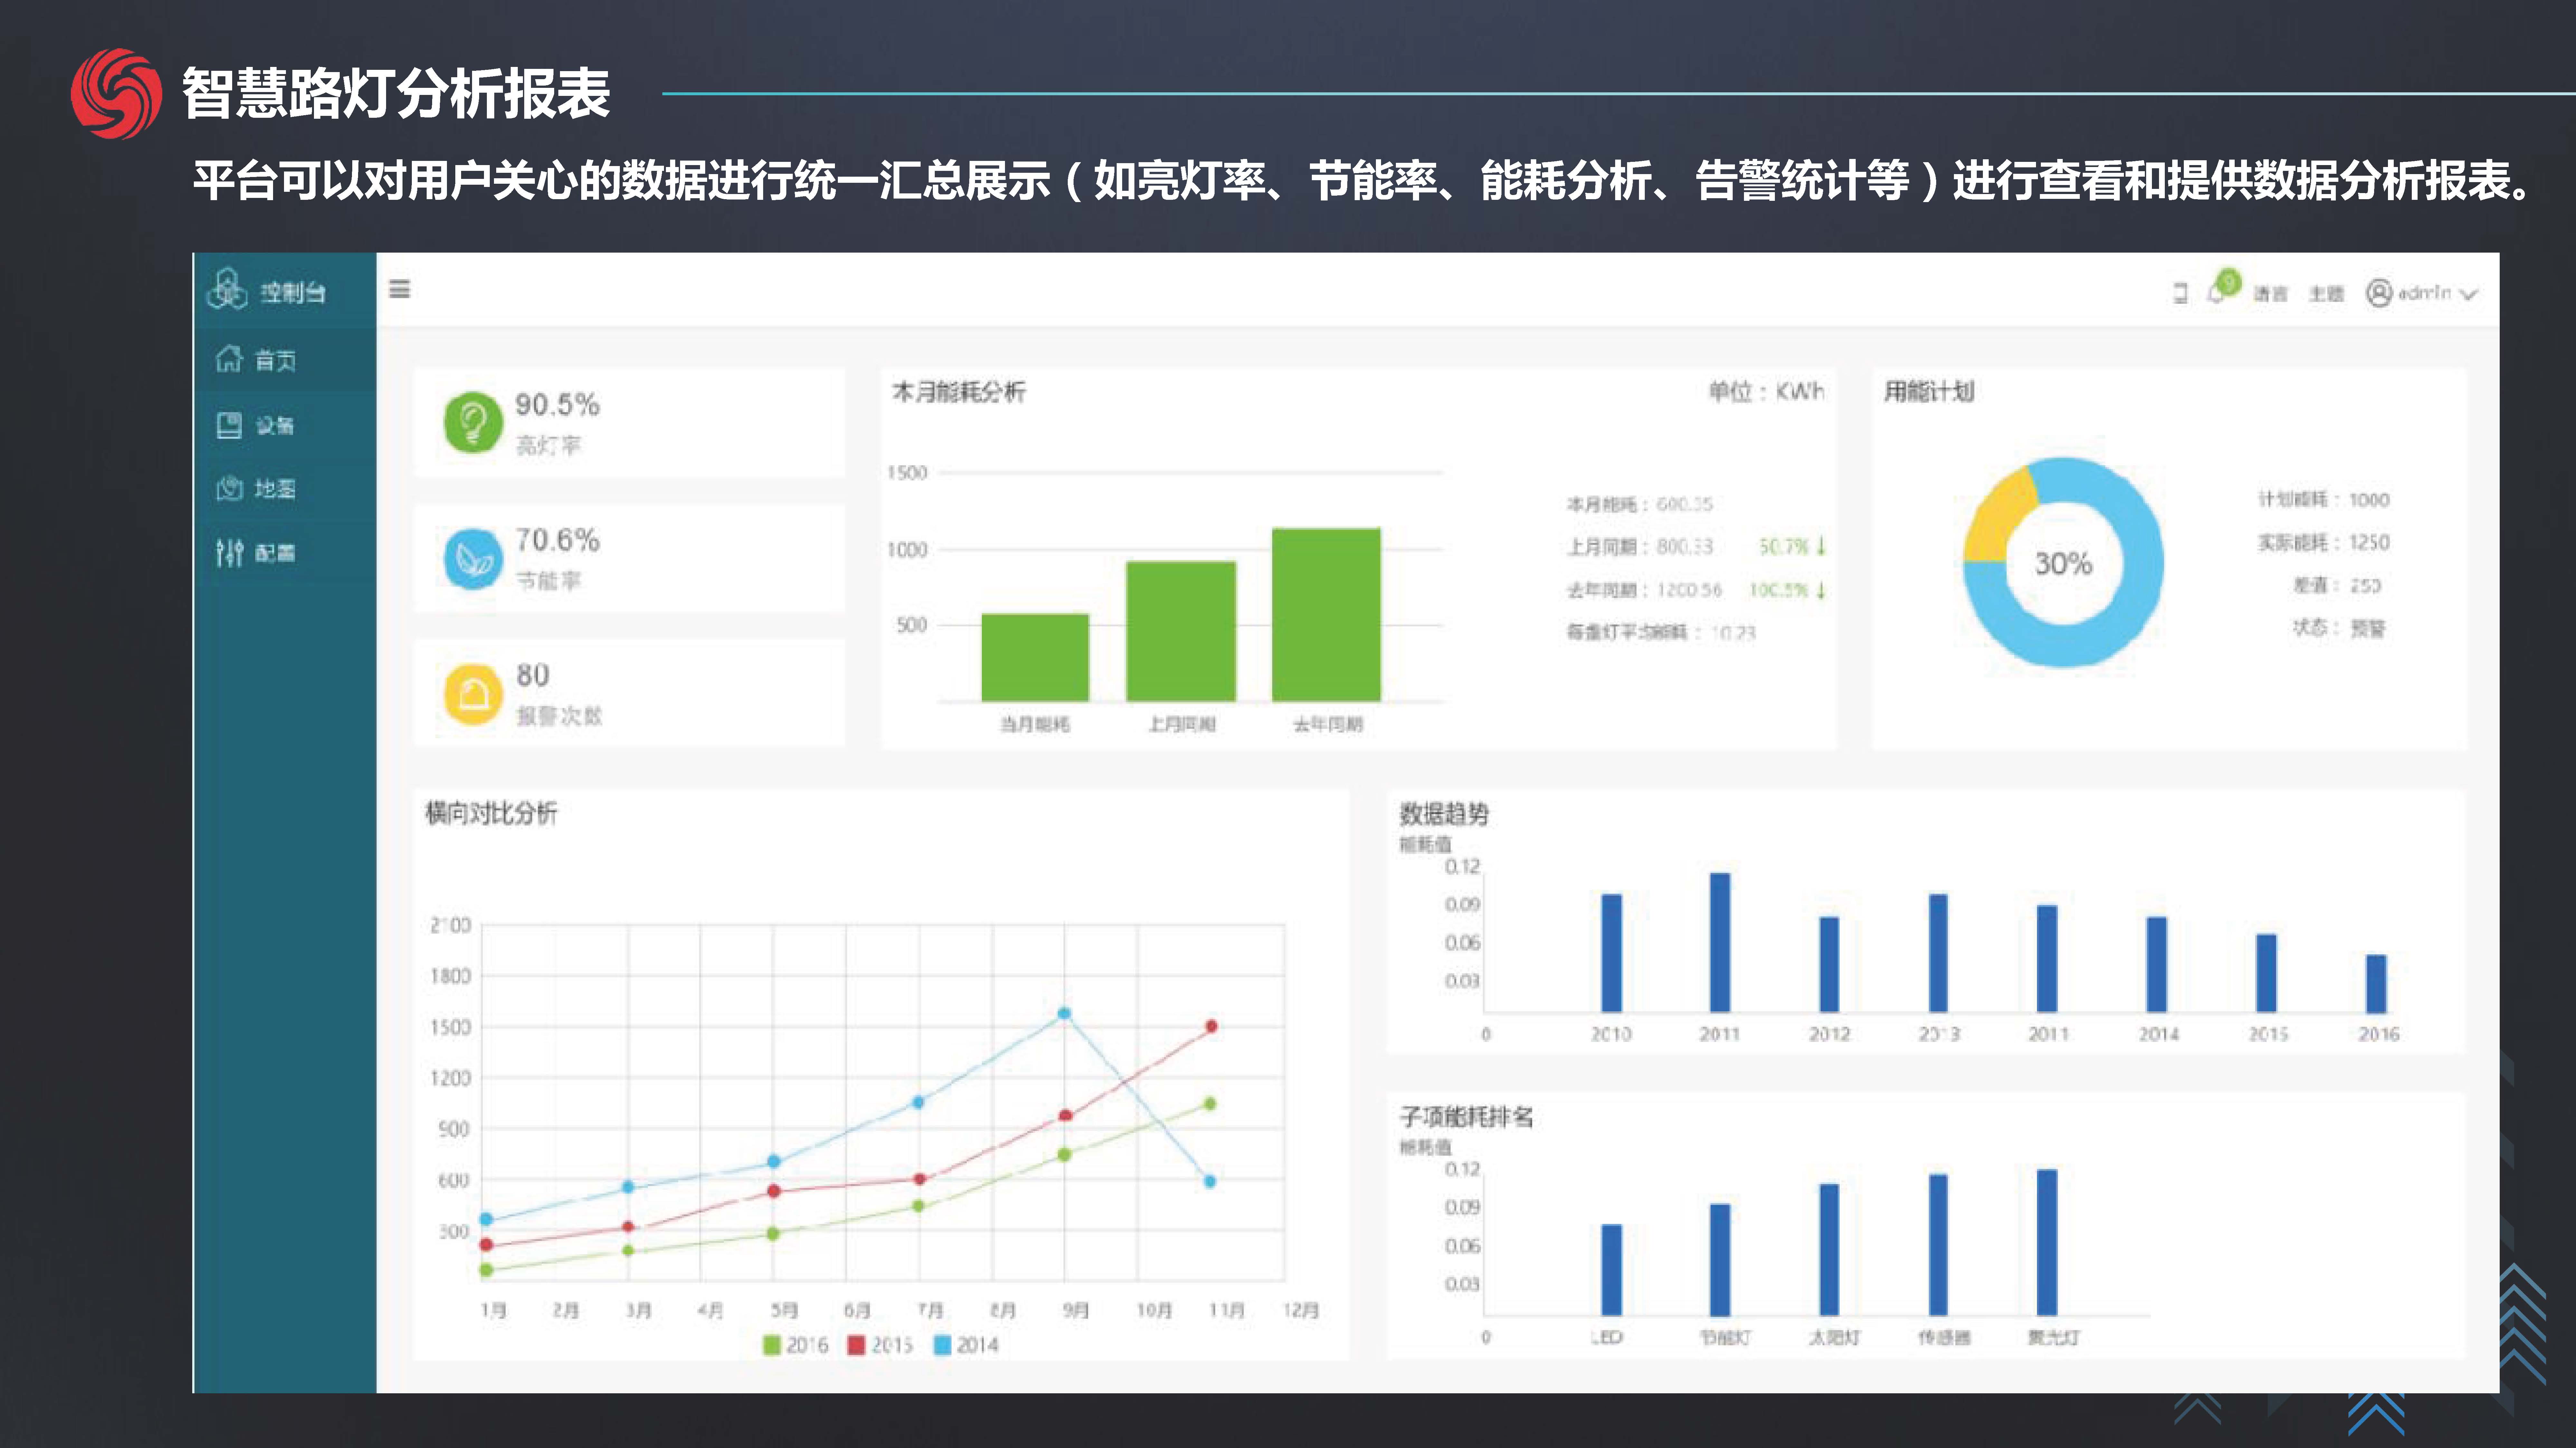
Task: Click the 90.5% 亮灯率 value
Action: (557, 405)
